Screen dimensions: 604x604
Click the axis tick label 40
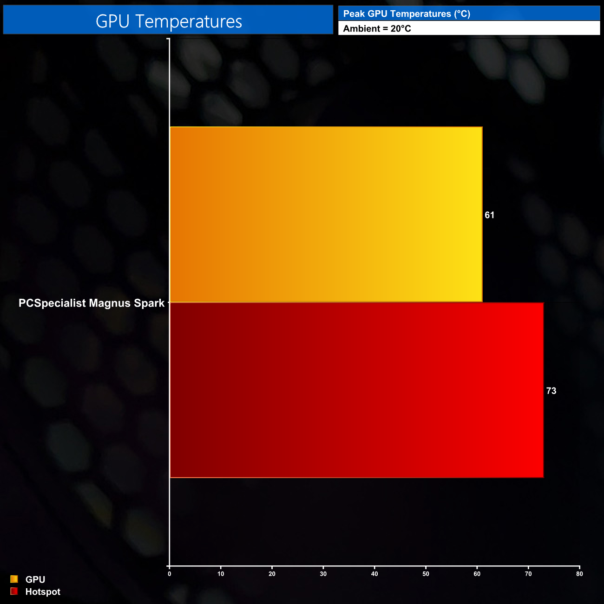coord(374,574)
